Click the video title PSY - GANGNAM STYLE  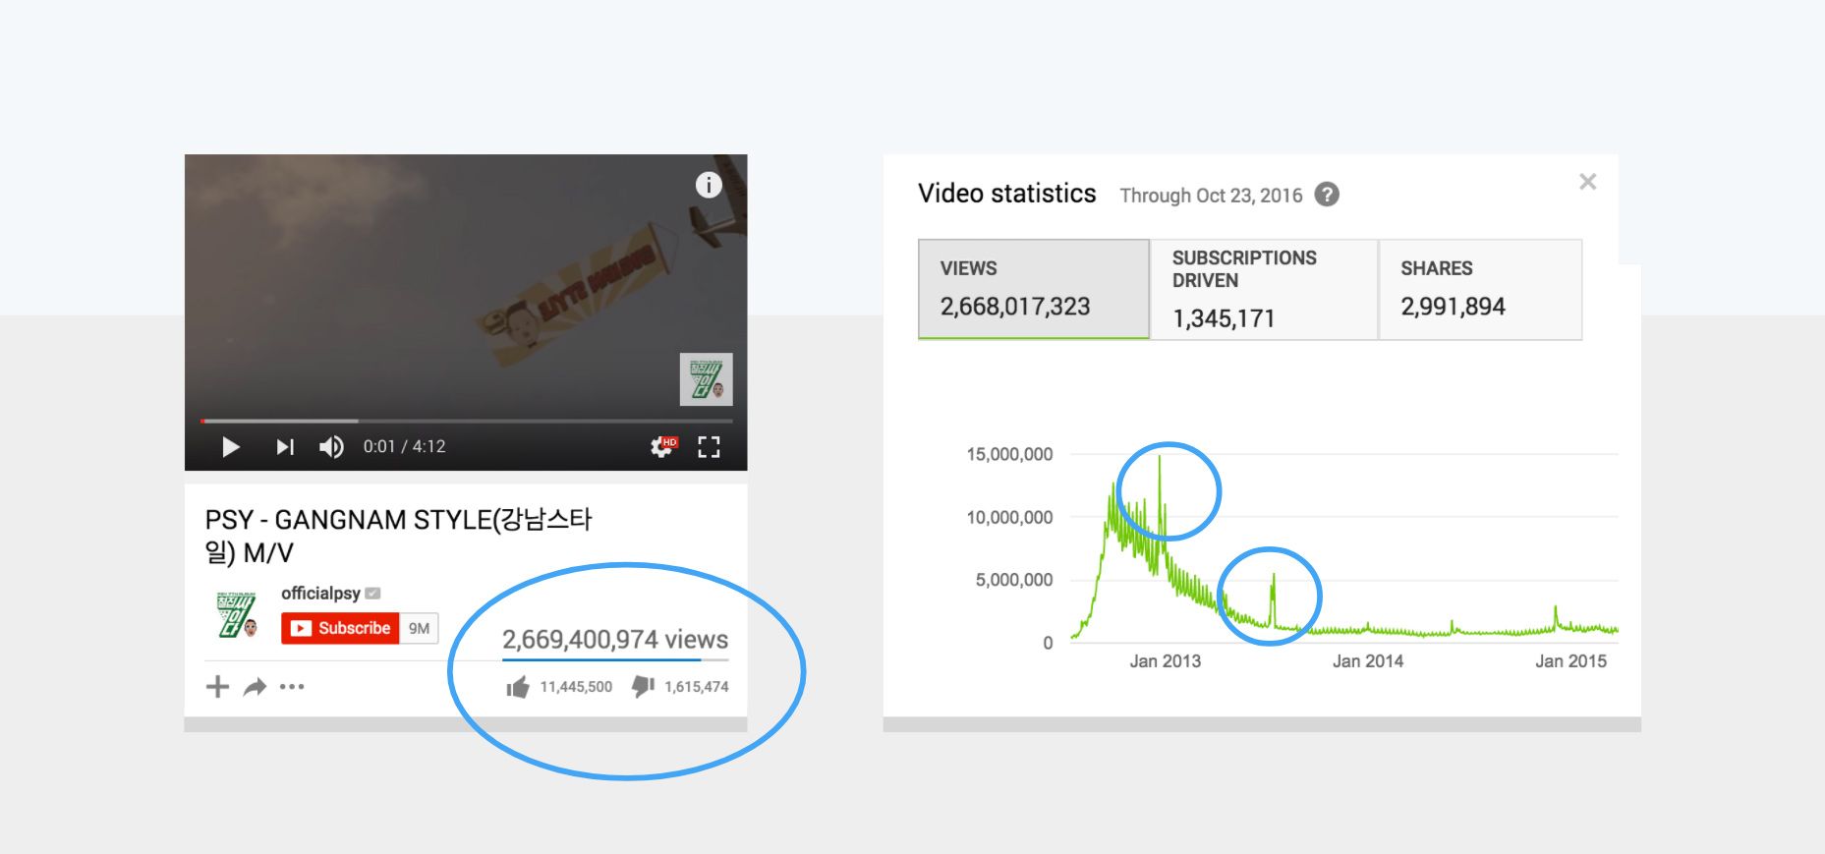click(398, 536)
